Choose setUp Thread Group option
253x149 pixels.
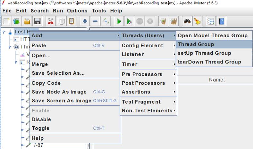204,53
